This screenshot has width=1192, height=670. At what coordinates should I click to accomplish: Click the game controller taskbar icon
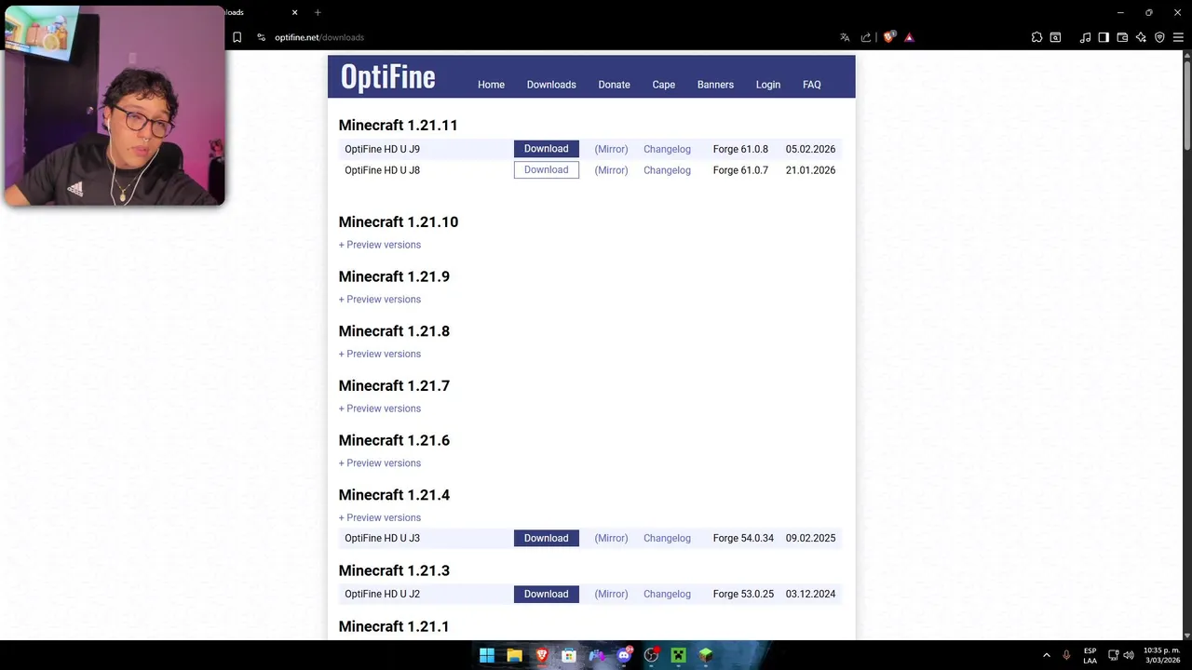click(597, 655)
